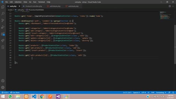Open Visual Studio from the taskbar
176x99 pixels.
coord(58,97)
